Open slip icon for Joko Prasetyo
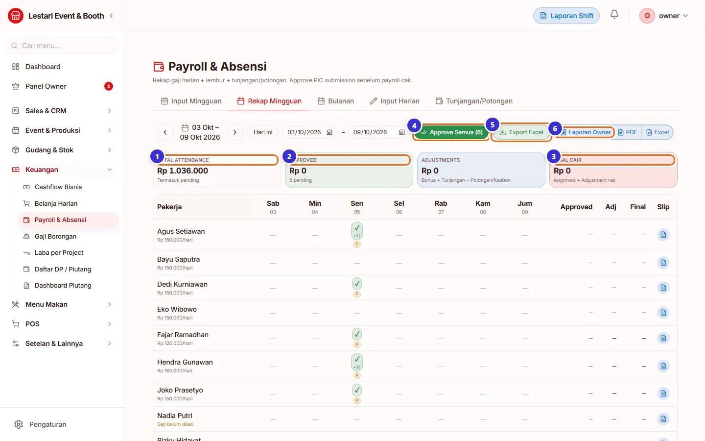Viewport: 705px width, 441px height. coord(663,393)
